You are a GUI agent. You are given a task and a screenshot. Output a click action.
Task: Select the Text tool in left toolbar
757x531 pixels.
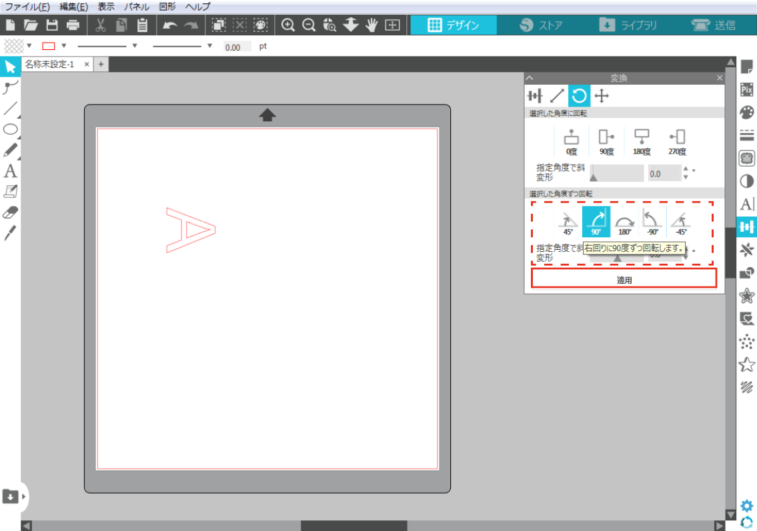(x=10, y=171)
